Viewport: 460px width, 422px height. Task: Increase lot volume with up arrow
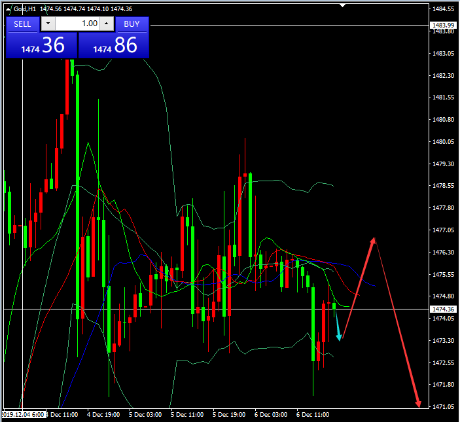[x=107, y=24]
